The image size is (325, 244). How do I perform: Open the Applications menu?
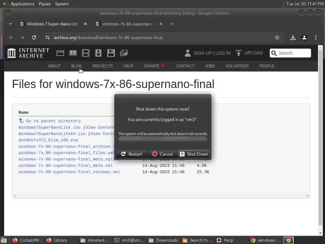coord(23,4)
